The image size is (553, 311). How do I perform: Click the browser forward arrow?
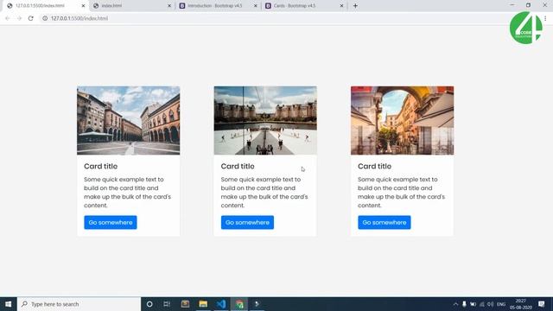tap(19, 18)
